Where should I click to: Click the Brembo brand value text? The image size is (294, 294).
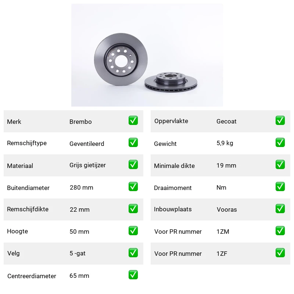tap(80, 122)
